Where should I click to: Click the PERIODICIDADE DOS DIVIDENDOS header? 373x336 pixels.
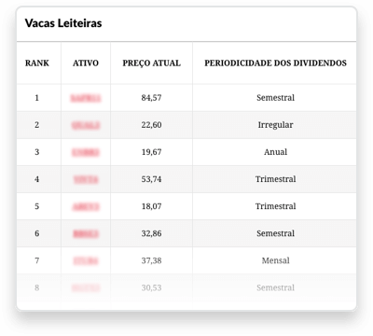(x=275, y=63)
